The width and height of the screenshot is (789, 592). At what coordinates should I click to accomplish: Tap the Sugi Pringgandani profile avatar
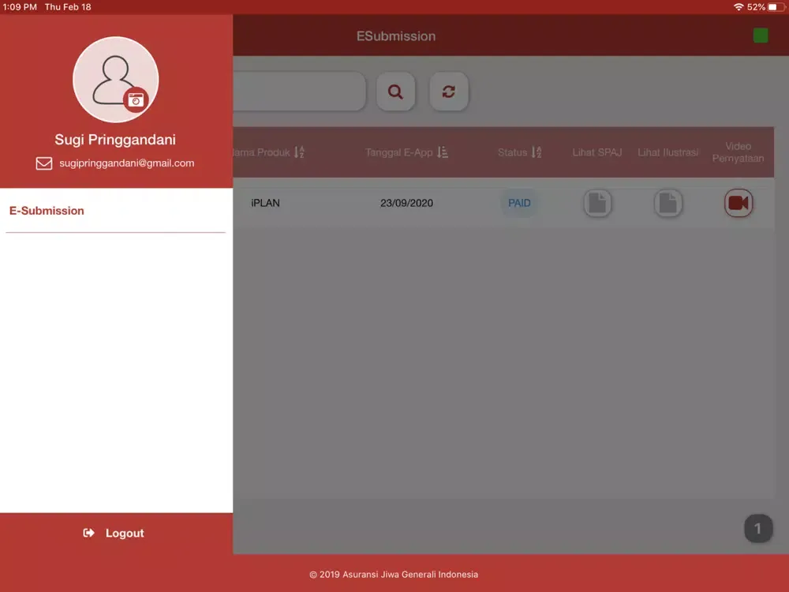pyautogui.click(x=116, y=79)
